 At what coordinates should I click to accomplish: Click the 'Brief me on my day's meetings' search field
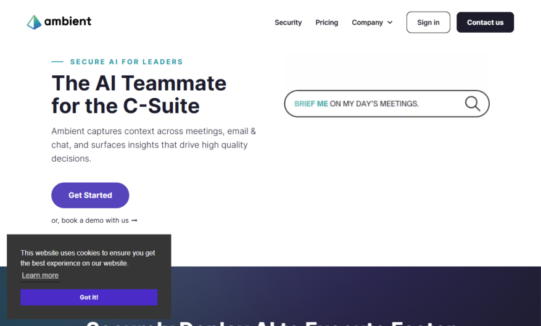coord(387,104)
